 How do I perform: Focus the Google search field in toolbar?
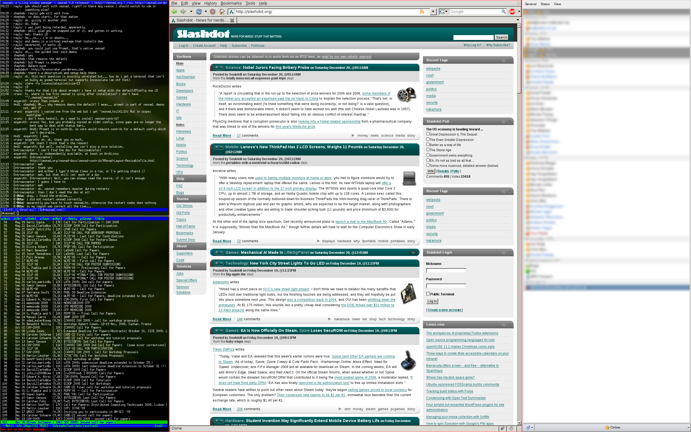tap(475, 12)
